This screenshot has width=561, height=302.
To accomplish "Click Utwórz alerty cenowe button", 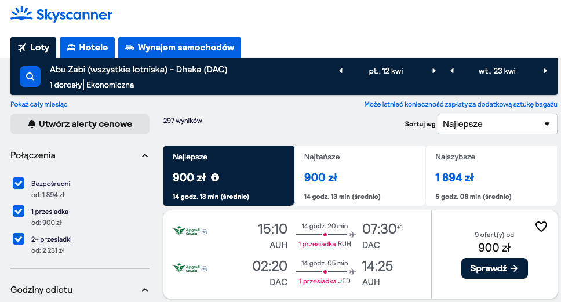I will 80,124.
